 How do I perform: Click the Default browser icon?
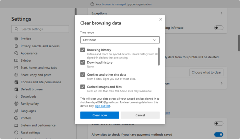click(16, 89)
